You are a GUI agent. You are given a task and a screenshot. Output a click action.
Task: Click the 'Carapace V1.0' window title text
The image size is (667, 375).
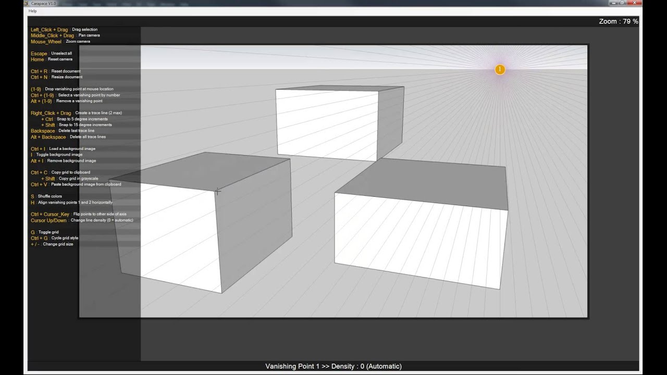click(x=43, y=3)
